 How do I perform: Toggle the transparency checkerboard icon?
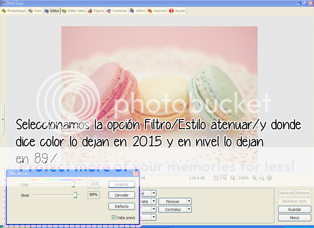click(x=209, y=178)
